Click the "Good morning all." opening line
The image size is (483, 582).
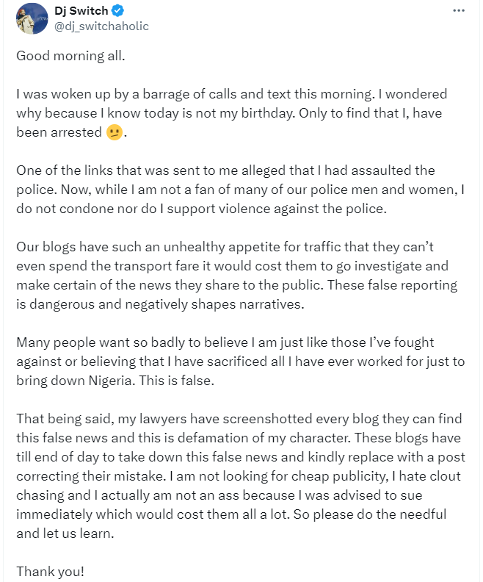click(71, 57)
